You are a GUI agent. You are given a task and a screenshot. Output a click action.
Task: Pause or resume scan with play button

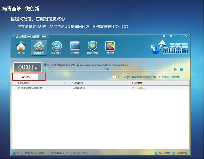tap(175, 69)
